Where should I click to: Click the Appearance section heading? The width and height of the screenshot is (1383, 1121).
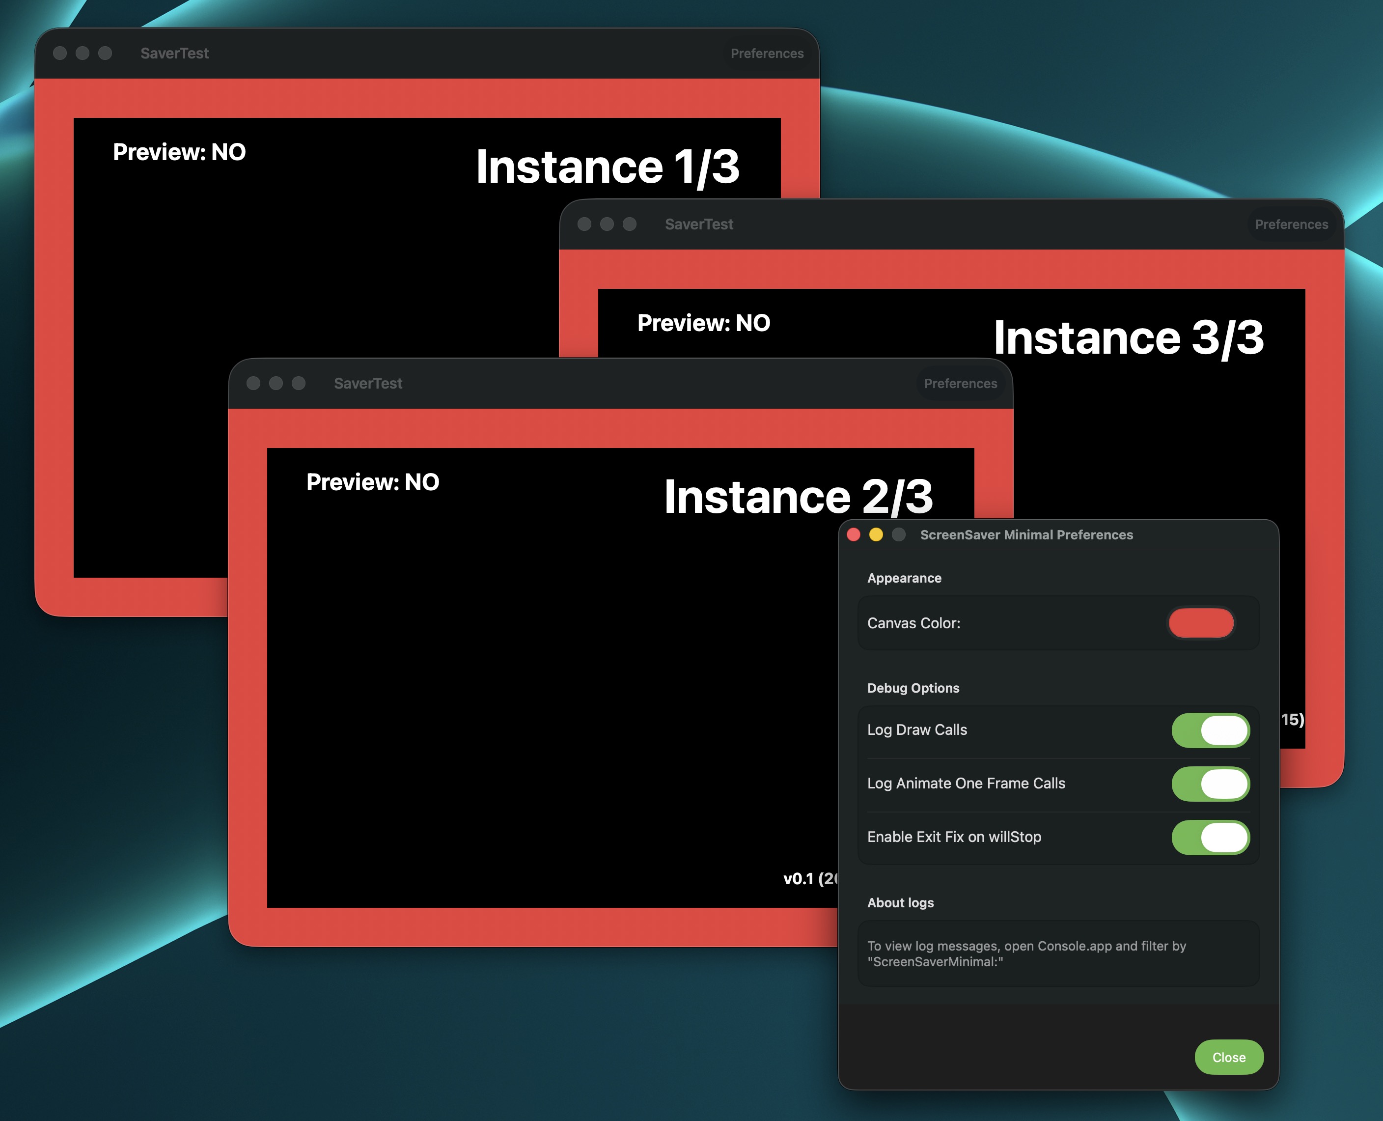904,578
